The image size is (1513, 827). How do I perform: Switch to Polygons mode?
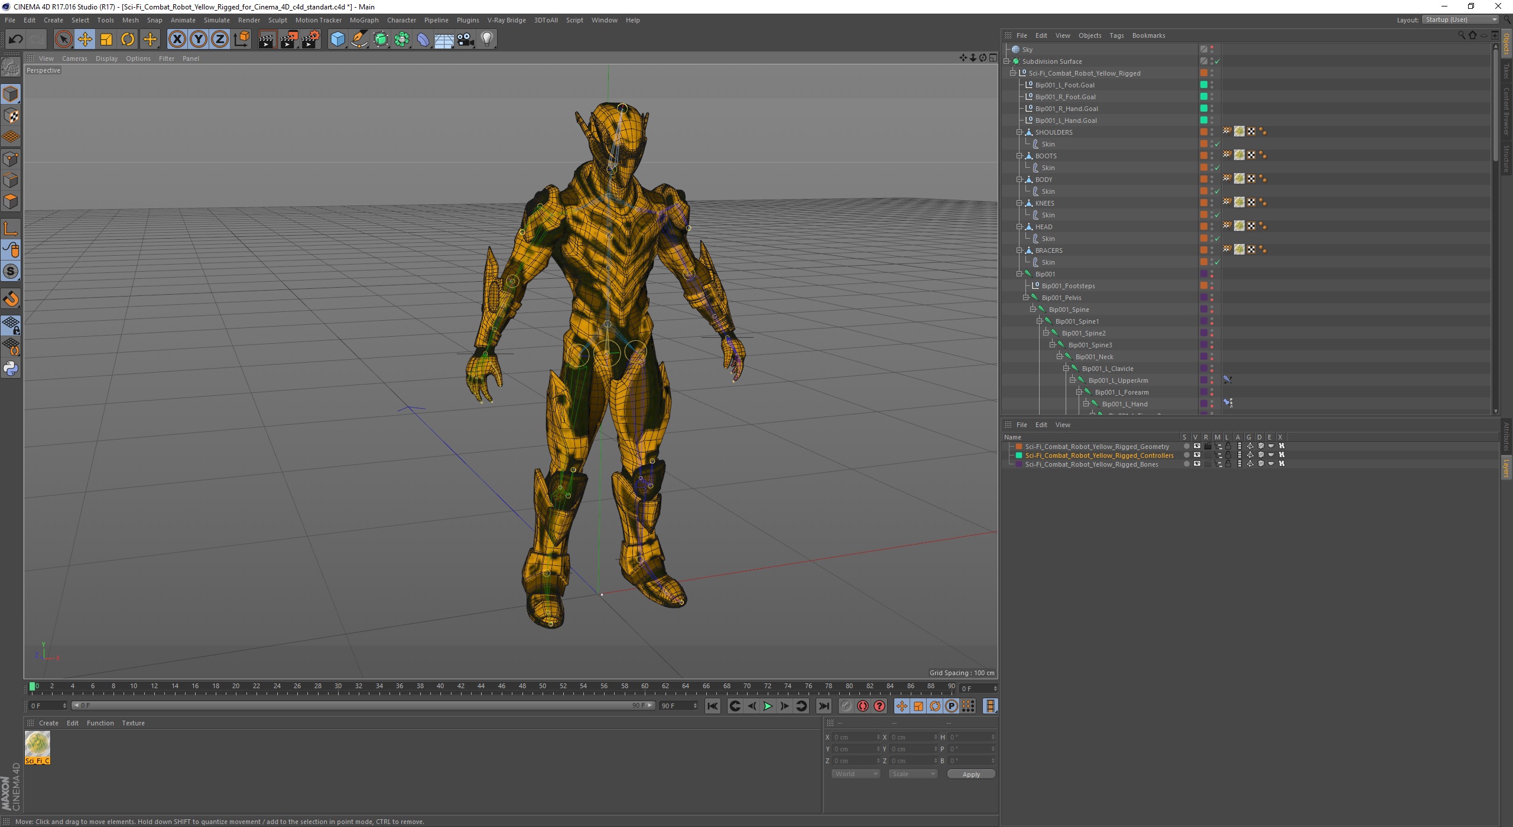pos(11,201)
